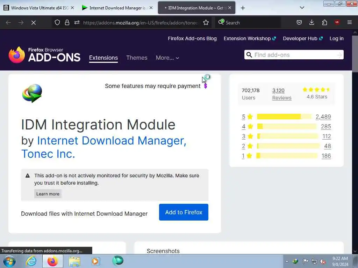Open the Firefox application menu
Viewport: 358px width, 268px height.
tap(349, 22)
